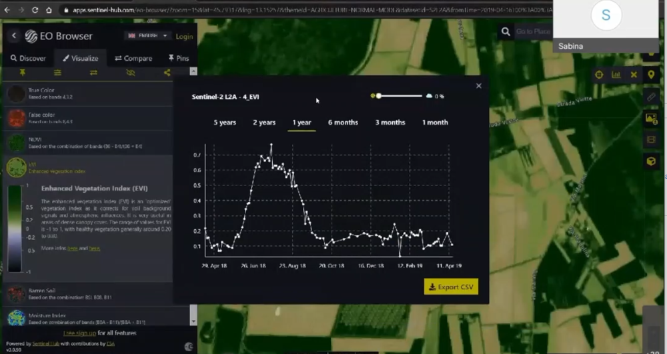Click the sidebar scrollbar up arrow
Viewport: 667px width, 354px height.
[193, 71]
